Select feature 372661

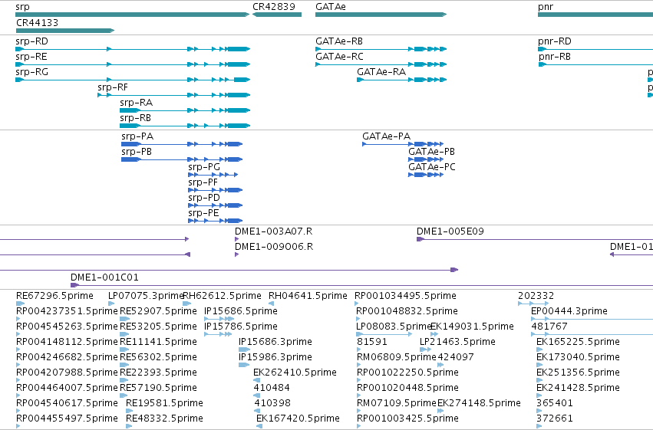coord(539,426)
